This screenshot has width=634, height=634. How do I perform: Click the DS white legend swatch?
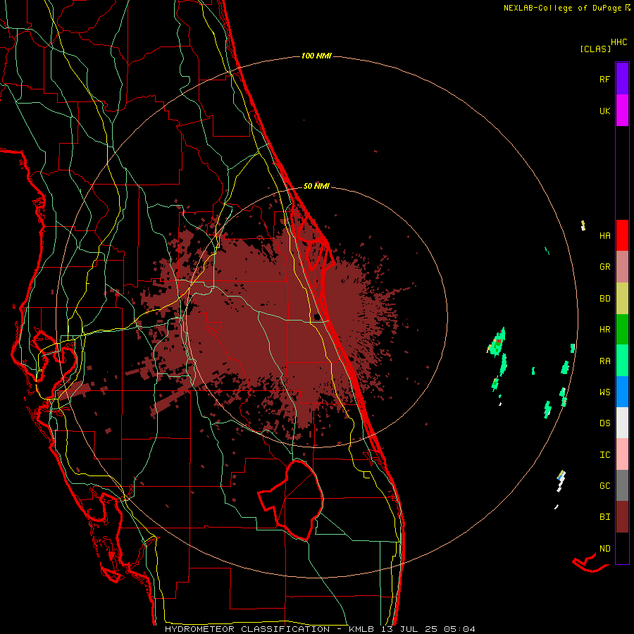pos(622,423)
